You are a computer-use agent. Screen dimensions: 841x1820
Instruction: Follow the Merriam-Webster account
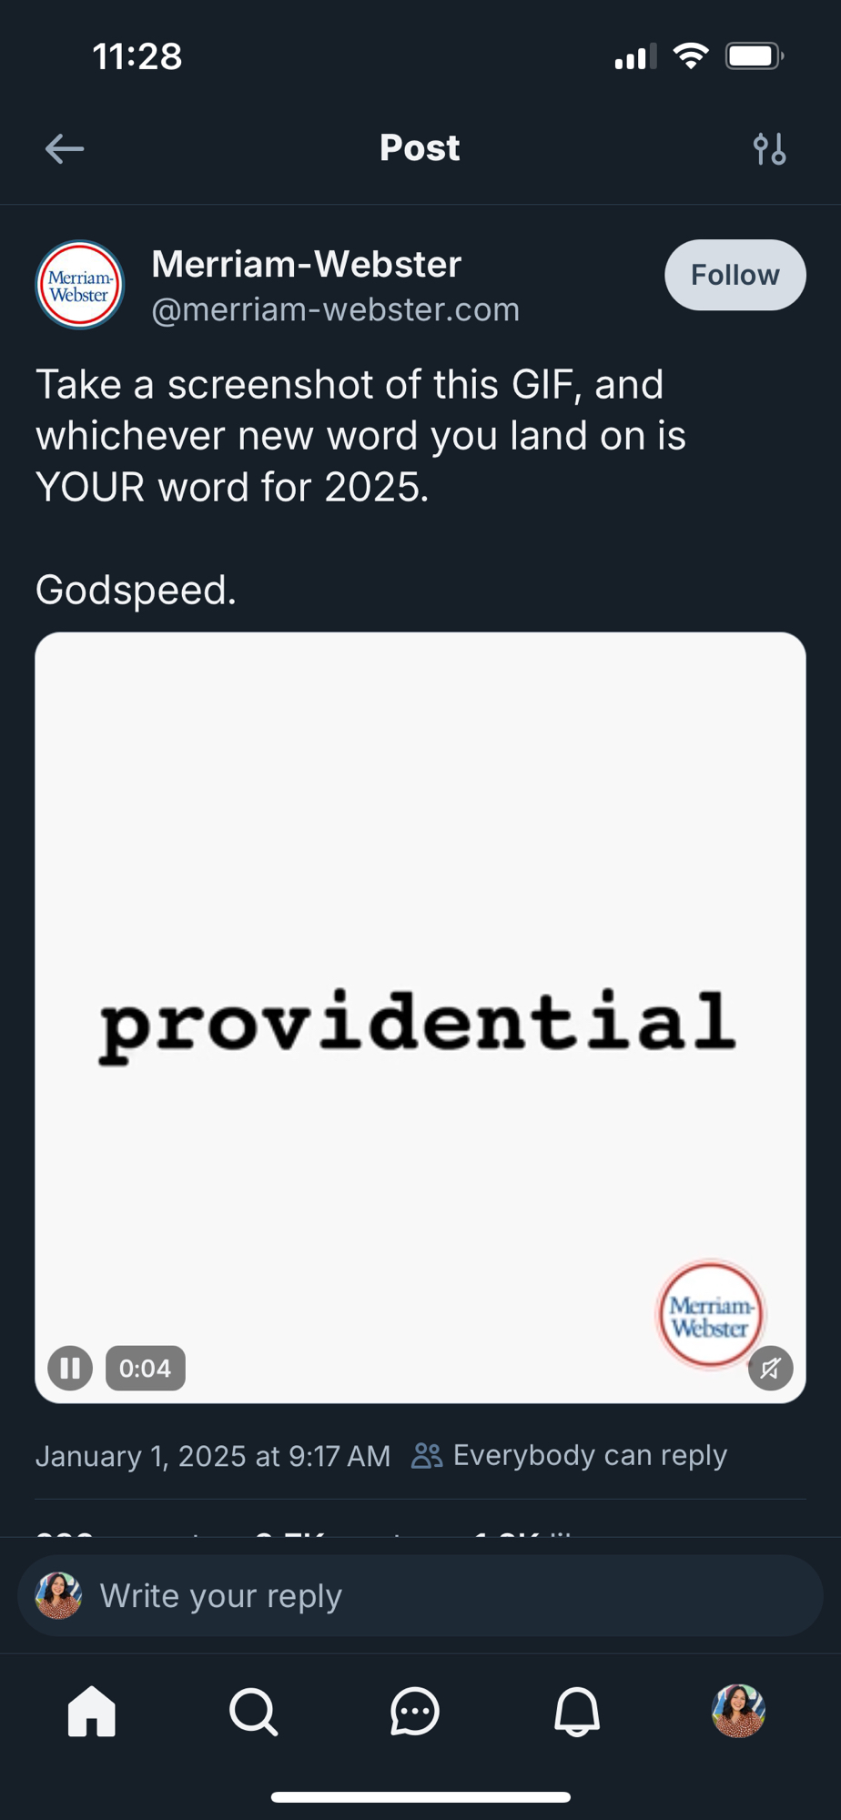coord(735,275)
